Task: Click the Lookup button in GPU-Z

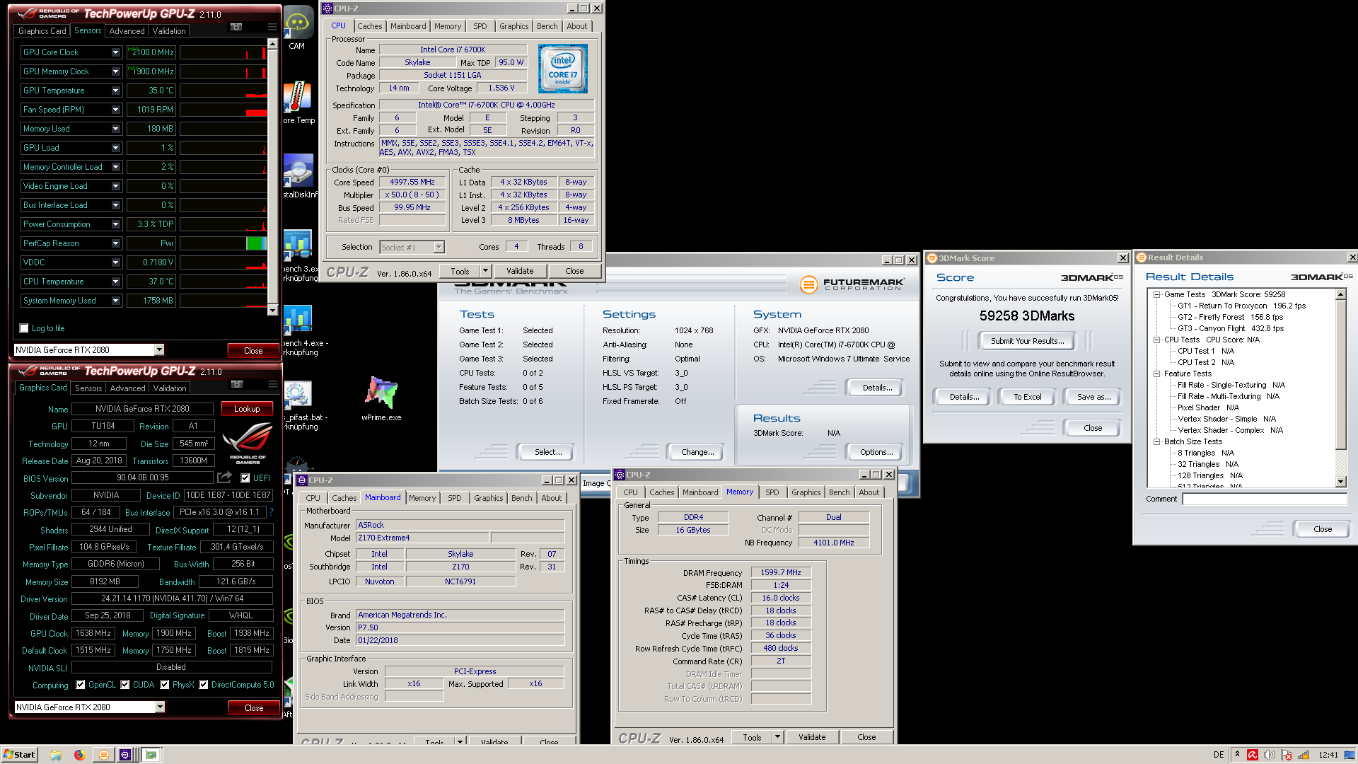Action: pos(247,409)
